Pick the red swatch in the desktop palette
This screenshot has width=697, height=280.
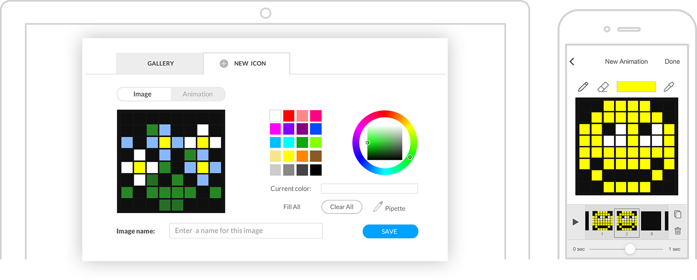(x=289, y=116)
